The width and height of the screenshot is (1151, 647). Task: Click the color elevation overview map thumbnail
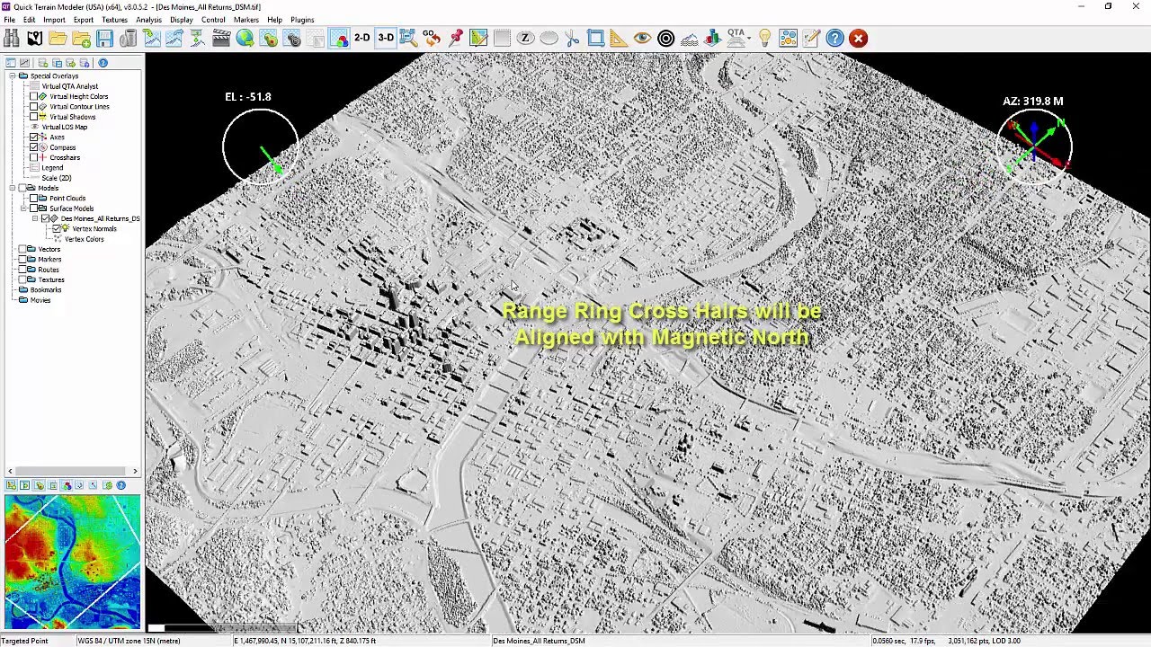tap(72, 562)
